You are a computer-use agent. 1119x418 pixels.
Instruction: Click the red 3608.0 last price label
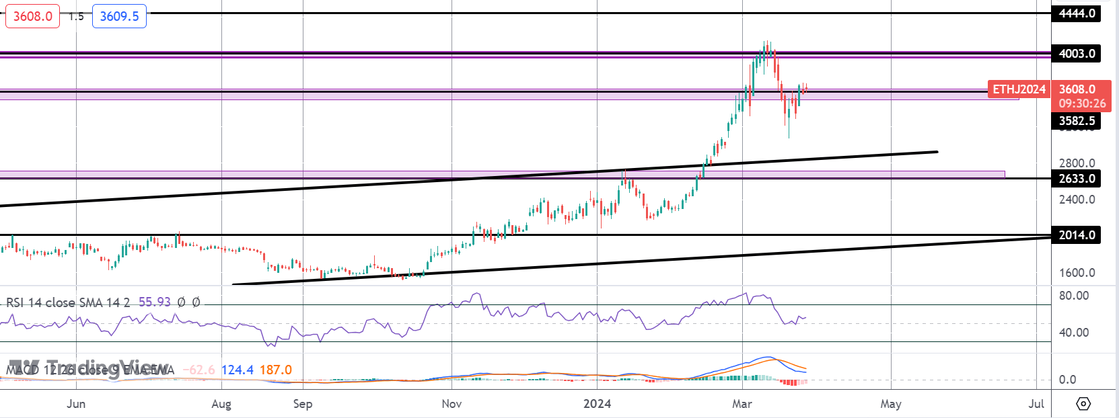(1077, 89)
